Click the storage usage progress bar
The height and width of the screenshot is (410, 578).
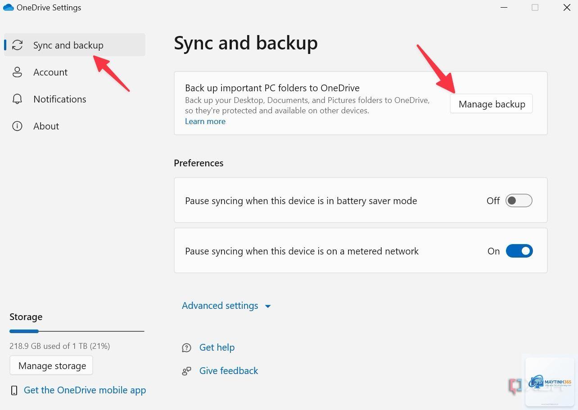pyautogui.click(x=77, y=331)
